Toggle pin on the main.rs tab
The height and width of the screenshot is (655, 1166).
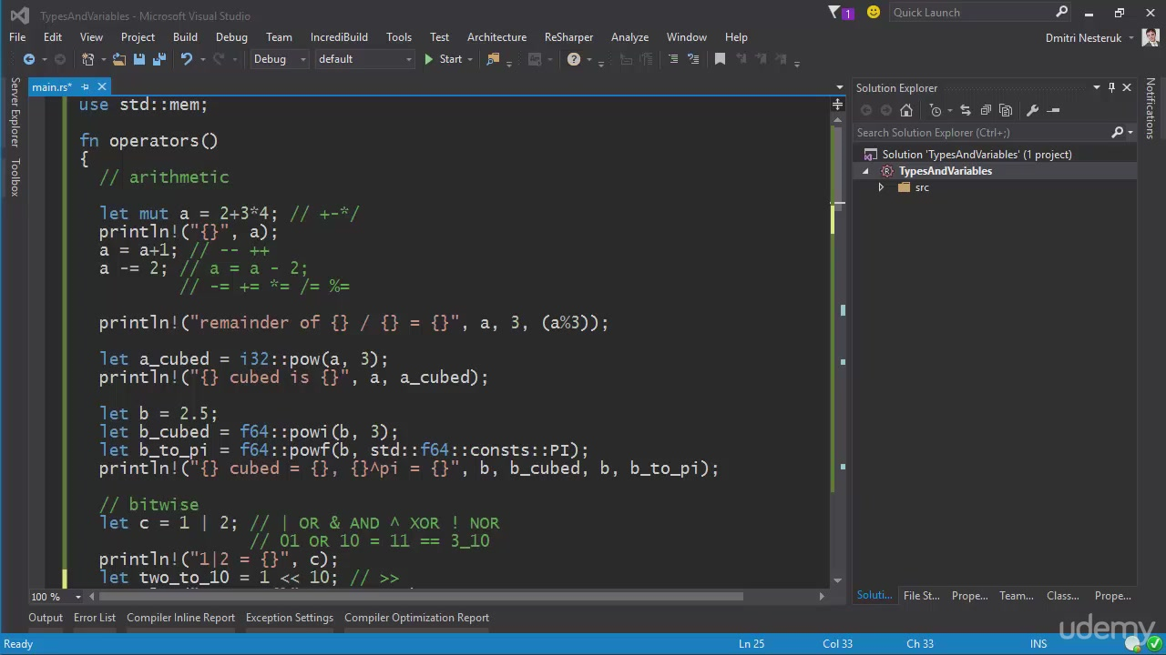pos(85,87)
